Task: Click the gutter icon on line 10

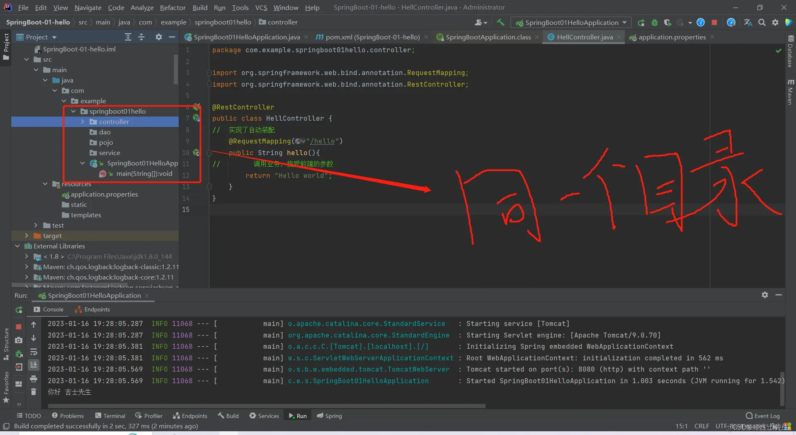Action: [x=197, y=153]
